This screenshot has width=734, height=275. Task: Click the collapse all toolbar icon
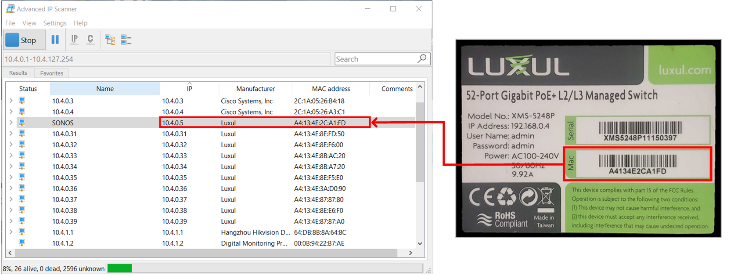click(x=126, y=40)
